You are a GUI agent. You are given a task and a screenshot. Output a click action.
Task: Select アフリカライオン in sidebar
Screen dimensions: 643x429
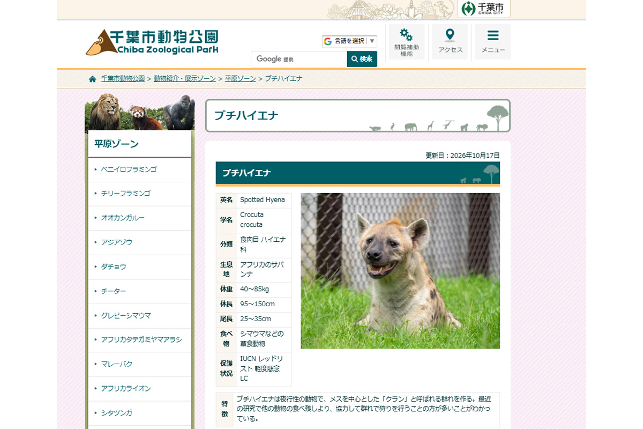[139, 388]
